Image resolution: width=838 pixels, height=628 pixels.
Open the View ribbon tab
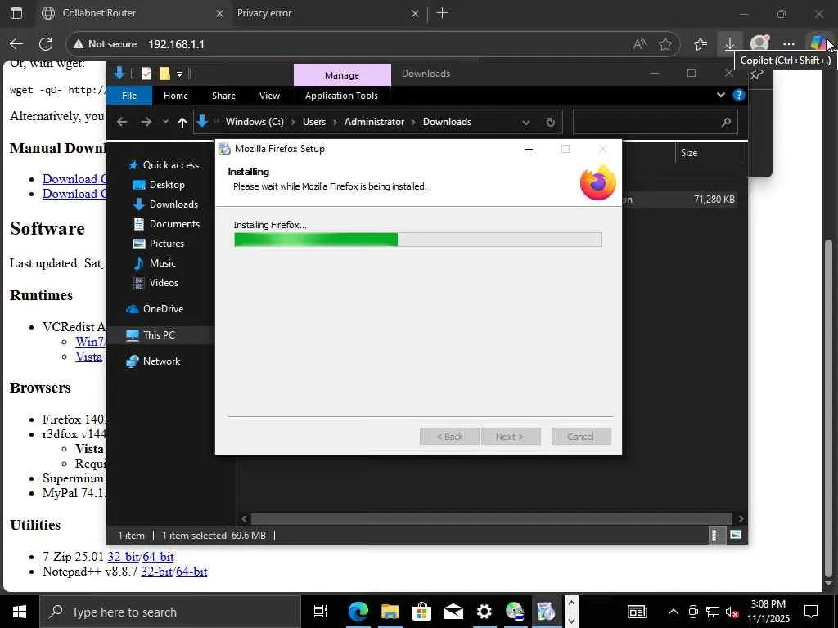click(x=269, y=96)
